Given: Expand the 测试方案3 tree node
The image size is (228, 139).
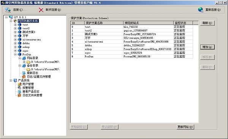Looking at the screenshot, I should (15, 32).
